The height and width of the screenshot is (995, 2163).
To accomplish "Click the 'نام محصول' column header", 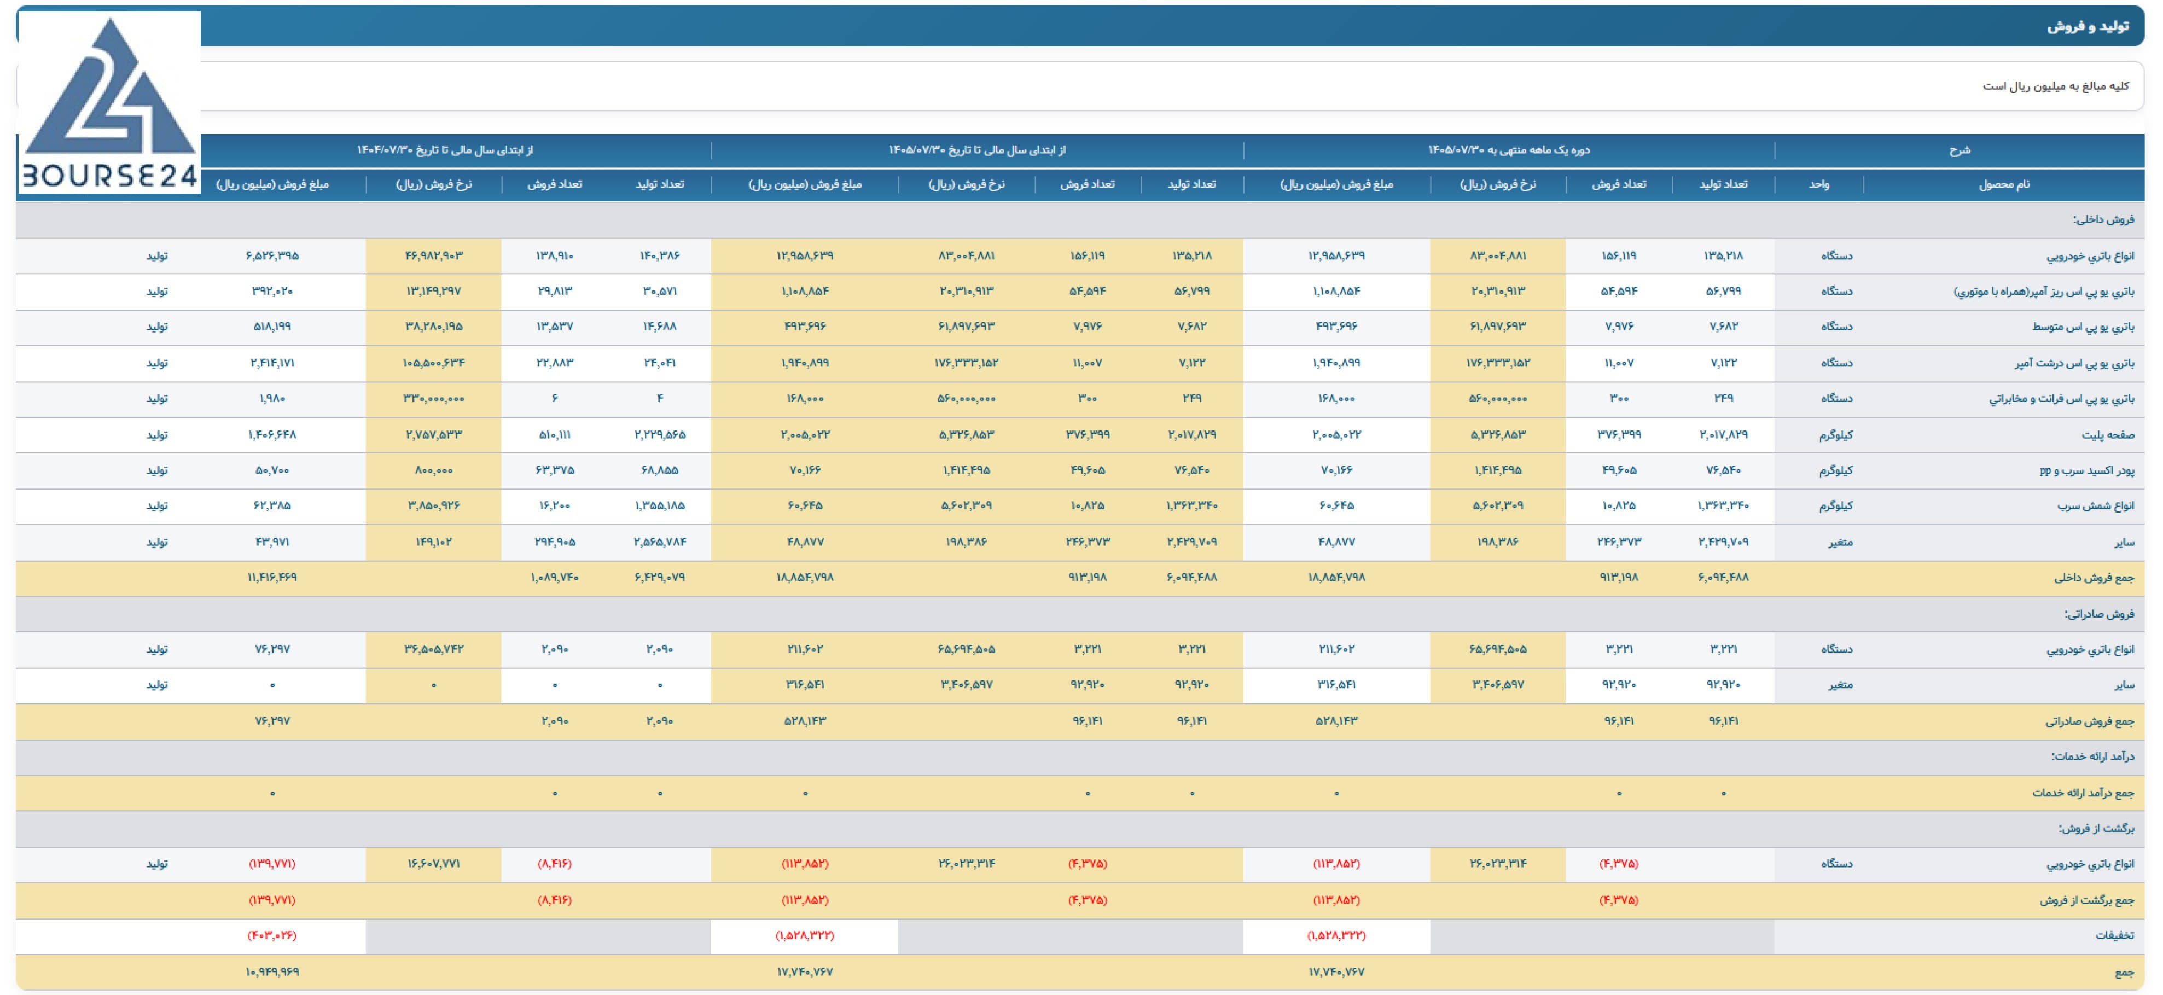I will point(2003,184).
